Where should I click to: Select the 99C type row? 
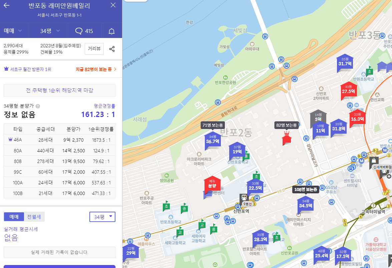(x=59, y=172)
